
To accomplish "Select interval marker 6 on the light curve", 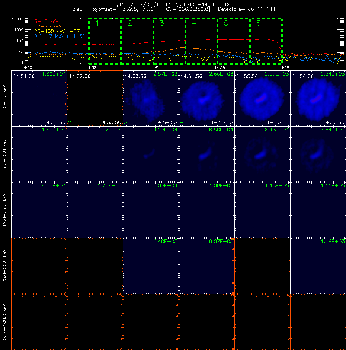I will (258, 23).
